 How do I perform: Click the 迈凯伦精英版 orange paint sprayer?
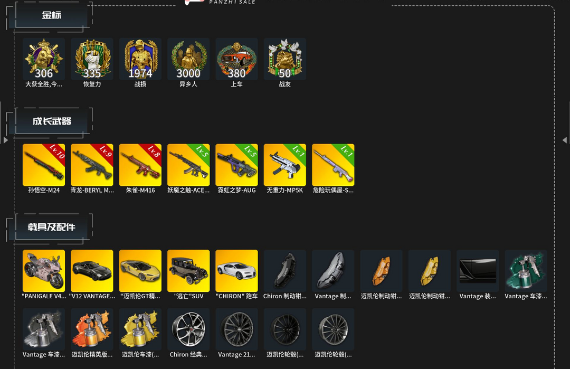92,329
